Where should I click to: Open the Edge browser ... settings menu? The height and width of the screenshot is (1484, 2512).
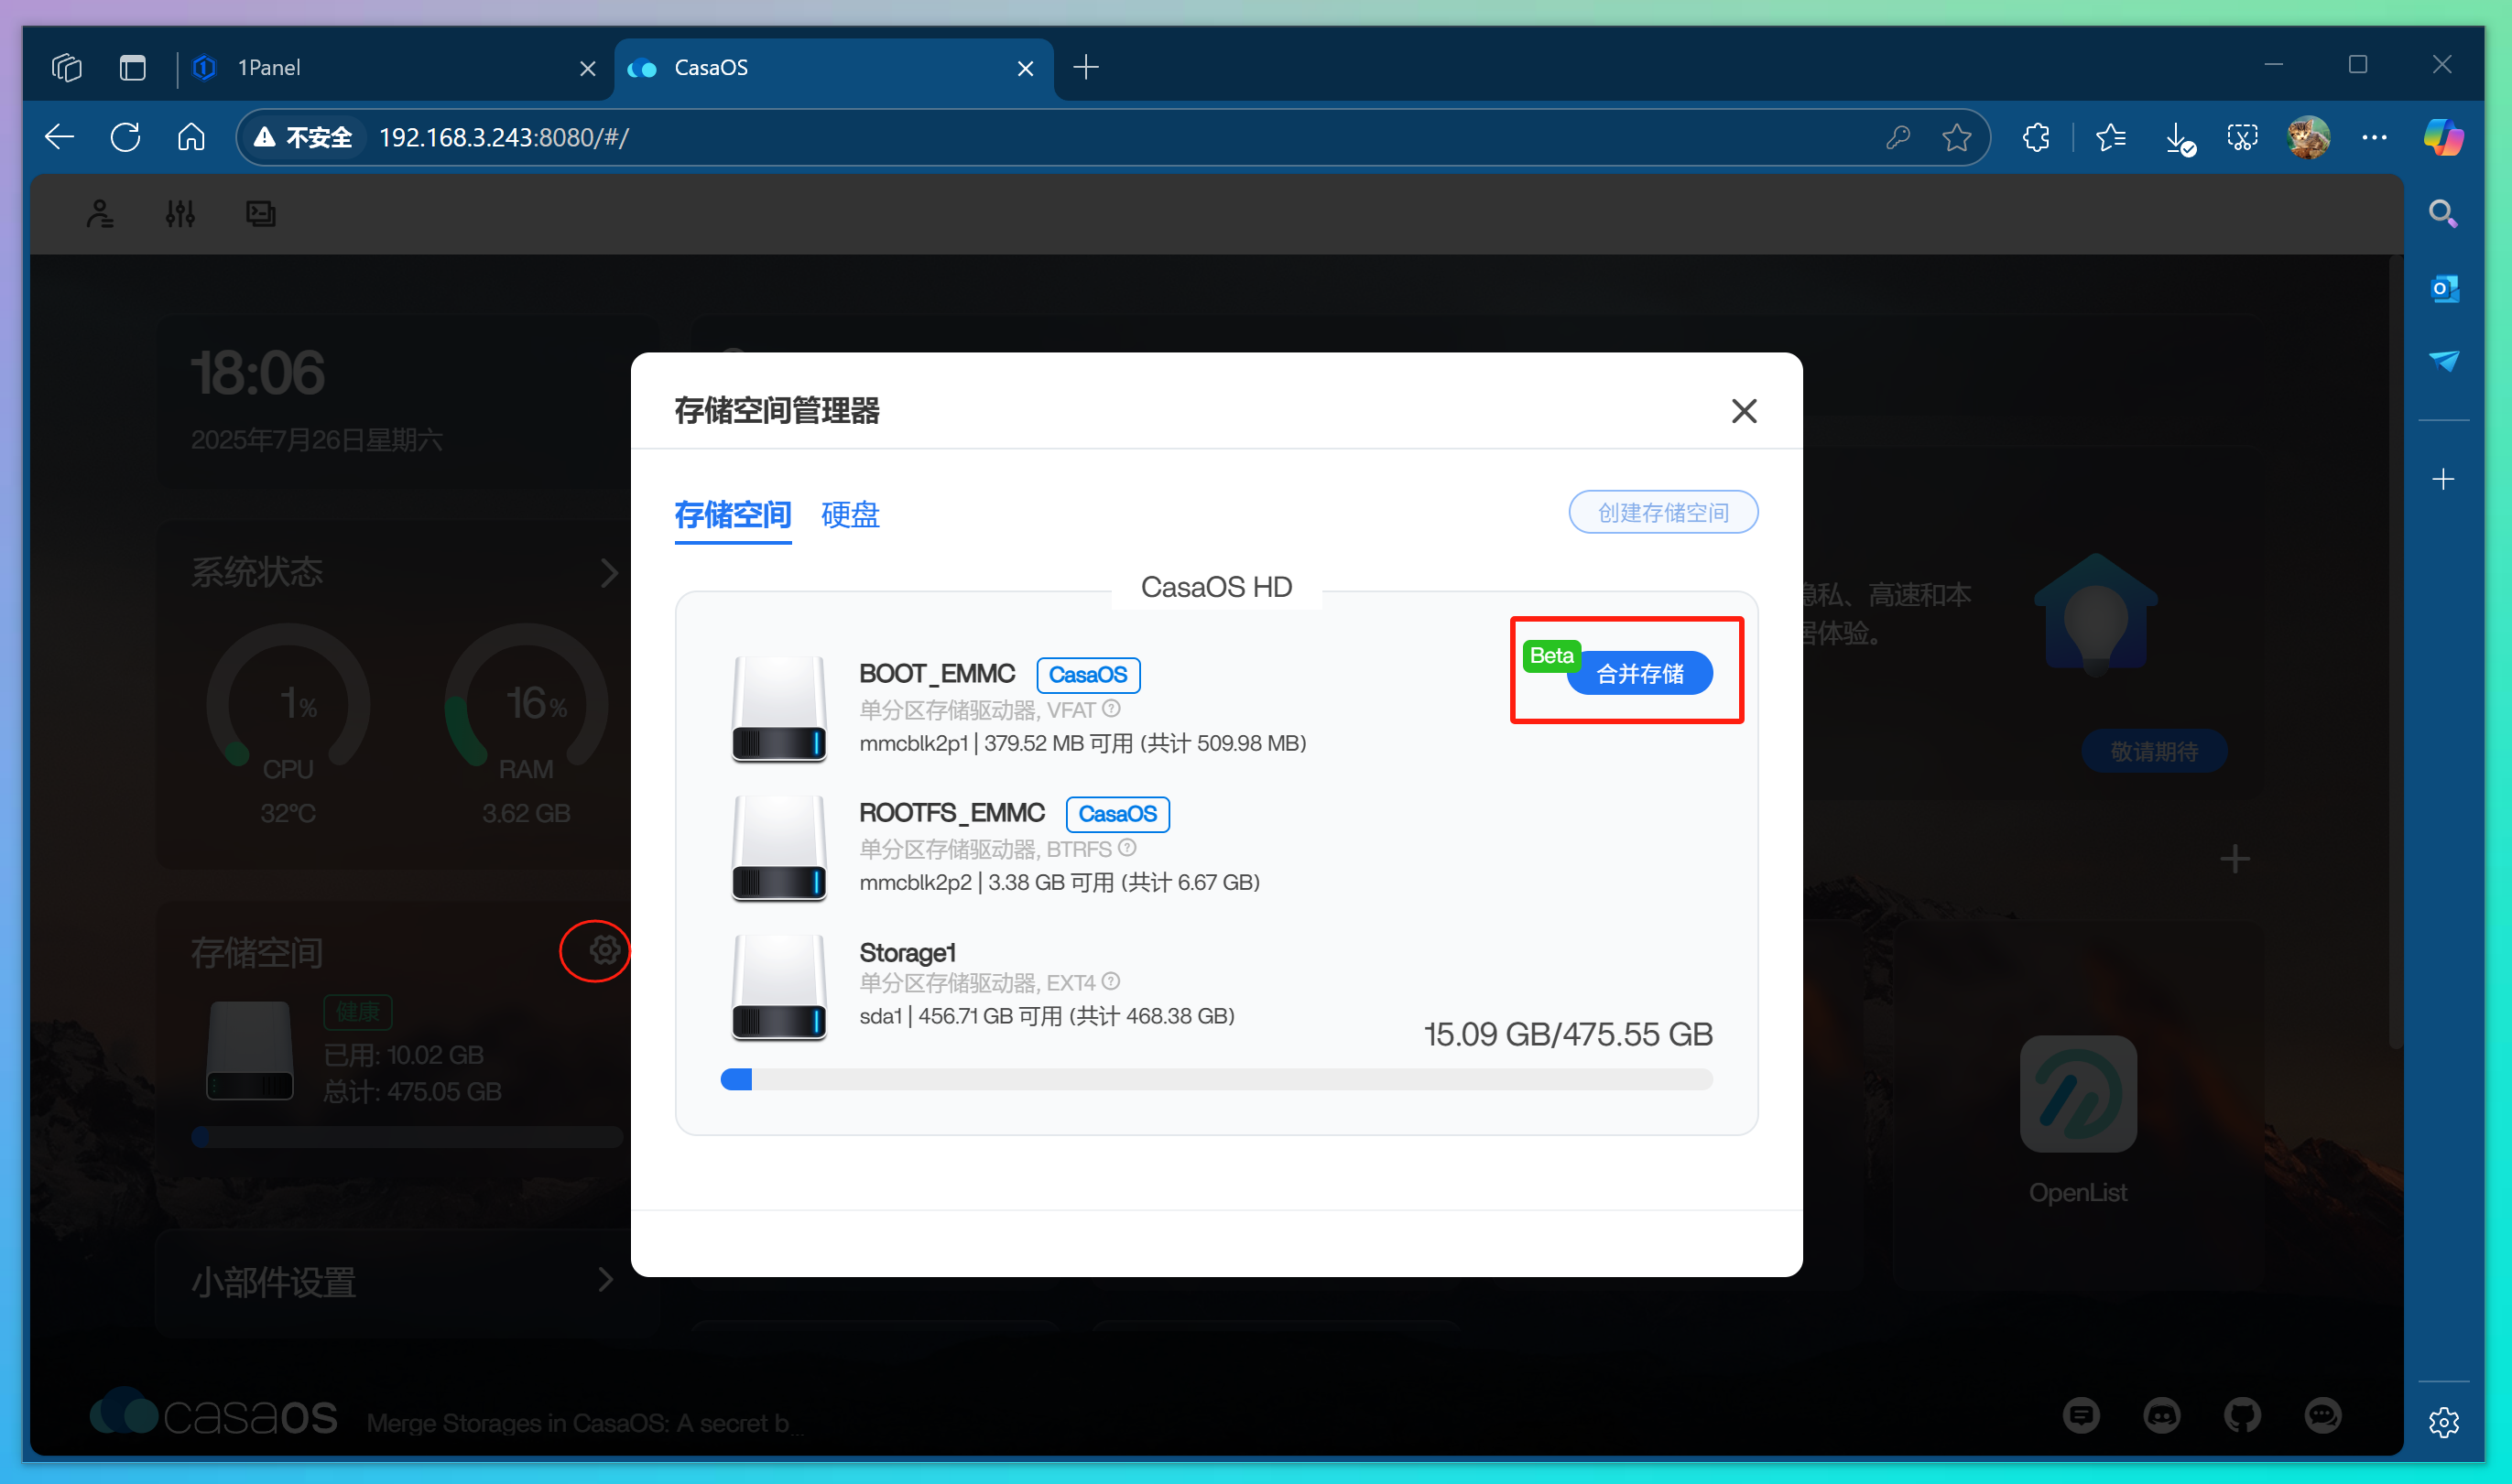(x=2375, y=137)
